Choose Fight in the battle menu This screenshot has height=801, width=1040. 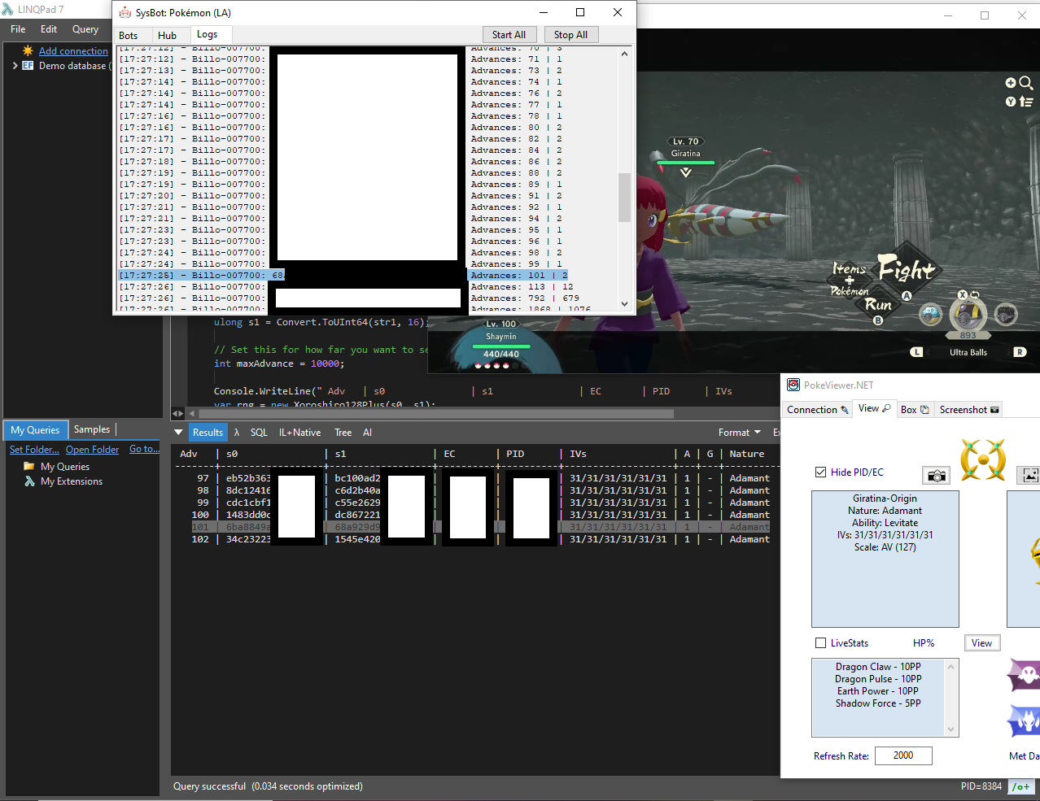point(907,269)
